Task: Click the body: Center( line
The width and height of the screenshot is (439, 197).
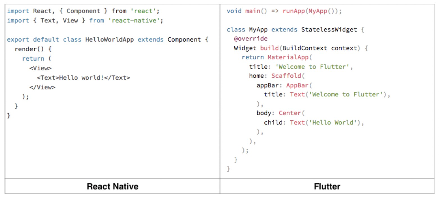Action: [x=280, y=113]
